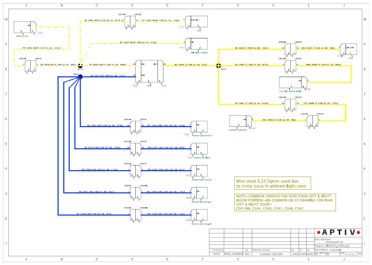This screenshot has height=265, width=372.
Task: Click inline connector label C002QM
Action: [x=282, y=42]
